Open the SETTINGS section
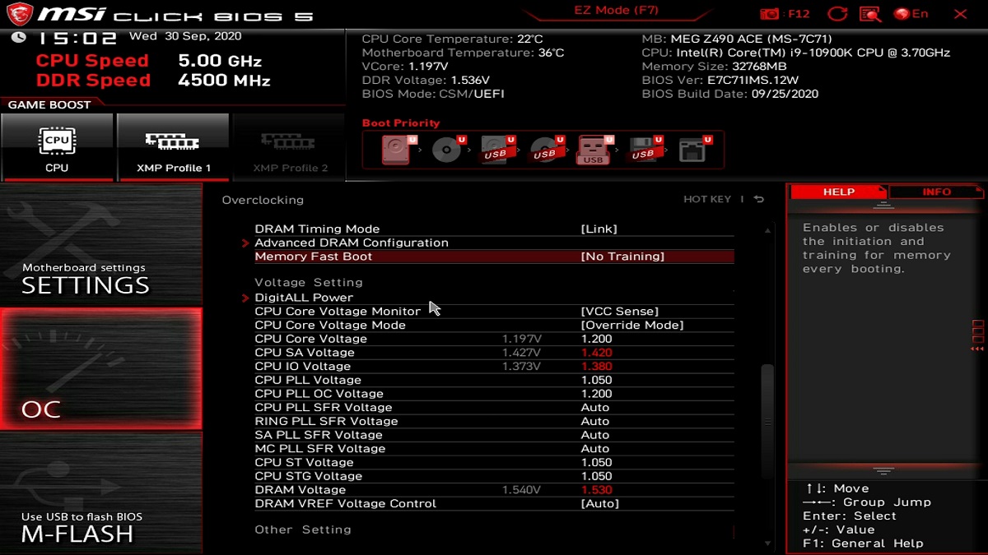Screen dimensions: 988x555 coord(100,245)
